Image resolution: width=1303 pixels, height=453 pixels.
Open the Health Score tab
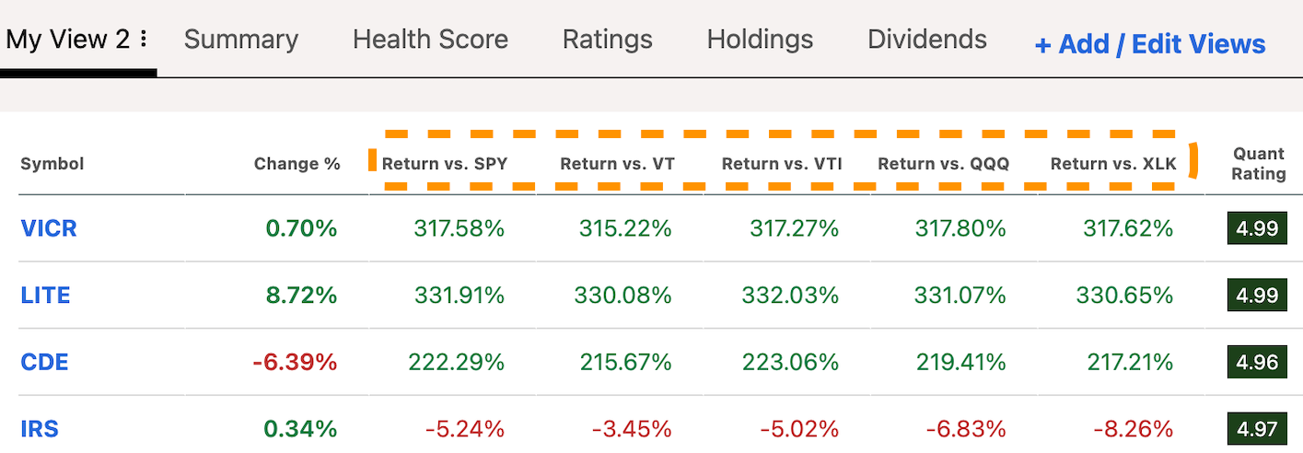point(430,40)
